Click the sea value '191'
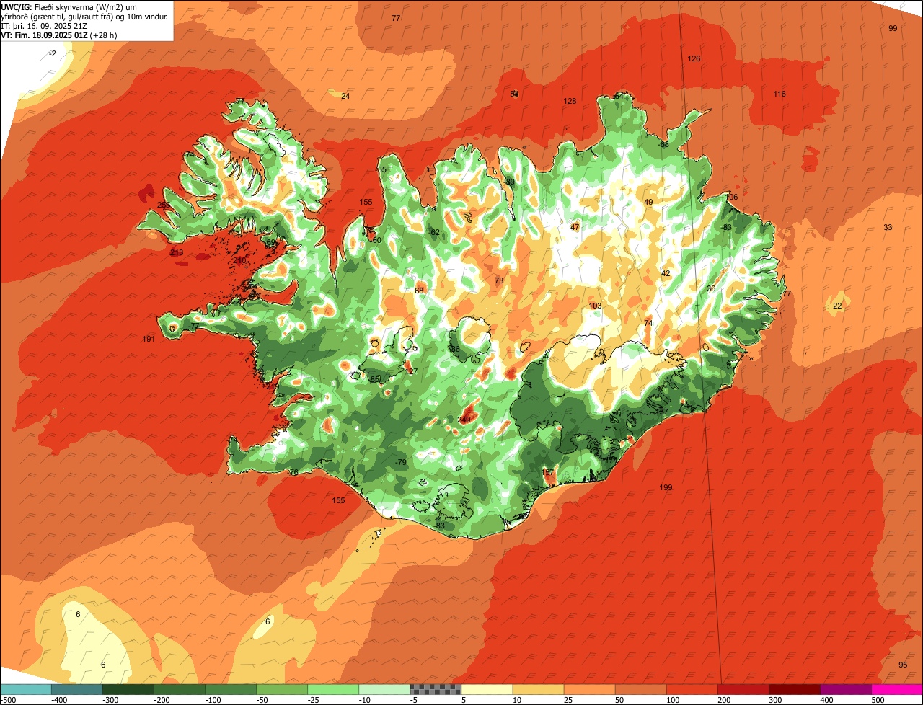 [149, 339]
